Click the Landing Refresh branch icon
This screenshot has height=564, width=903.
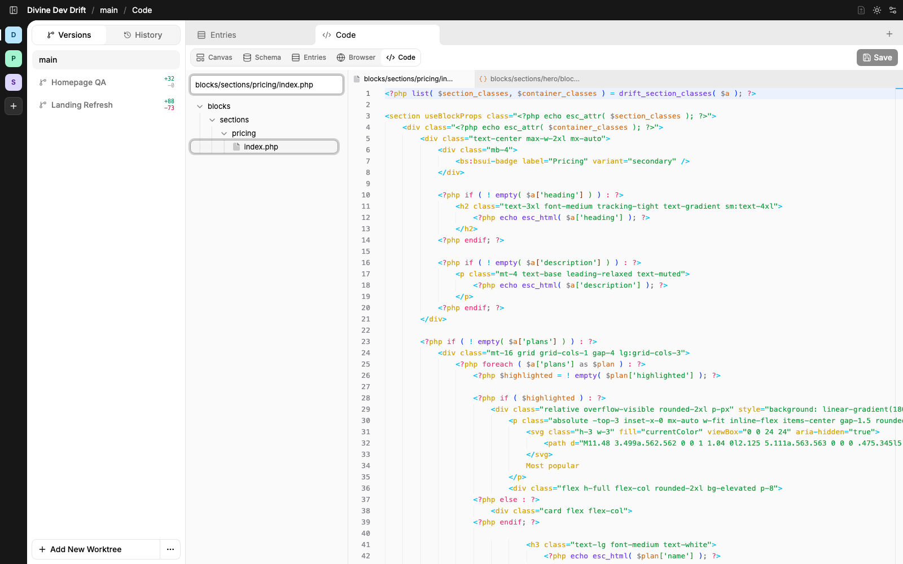(43, 105)
